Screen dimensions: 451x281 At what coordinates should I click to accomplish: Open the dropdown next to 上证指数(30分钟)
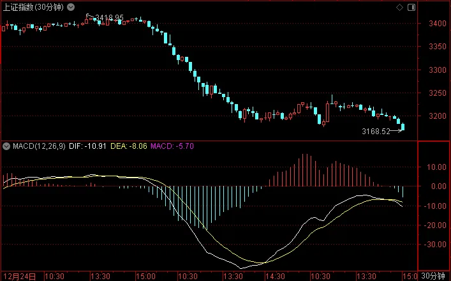[70, 6]
